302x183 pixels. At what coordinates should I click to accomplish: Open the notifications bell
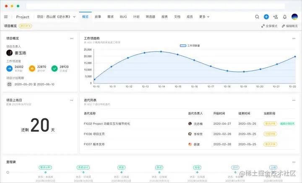pos(285,17)
